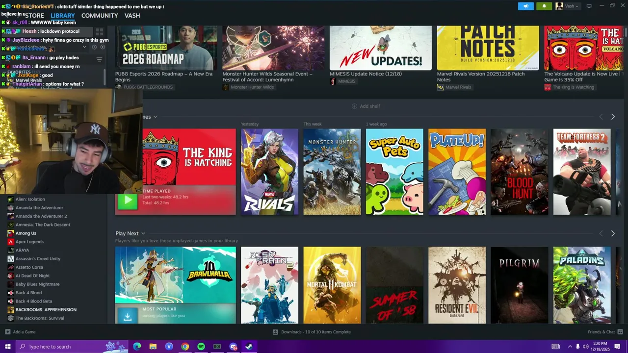Screen dimensions: 628x353
Task: Go to next page of Play Next
Action: click(613, 234)
